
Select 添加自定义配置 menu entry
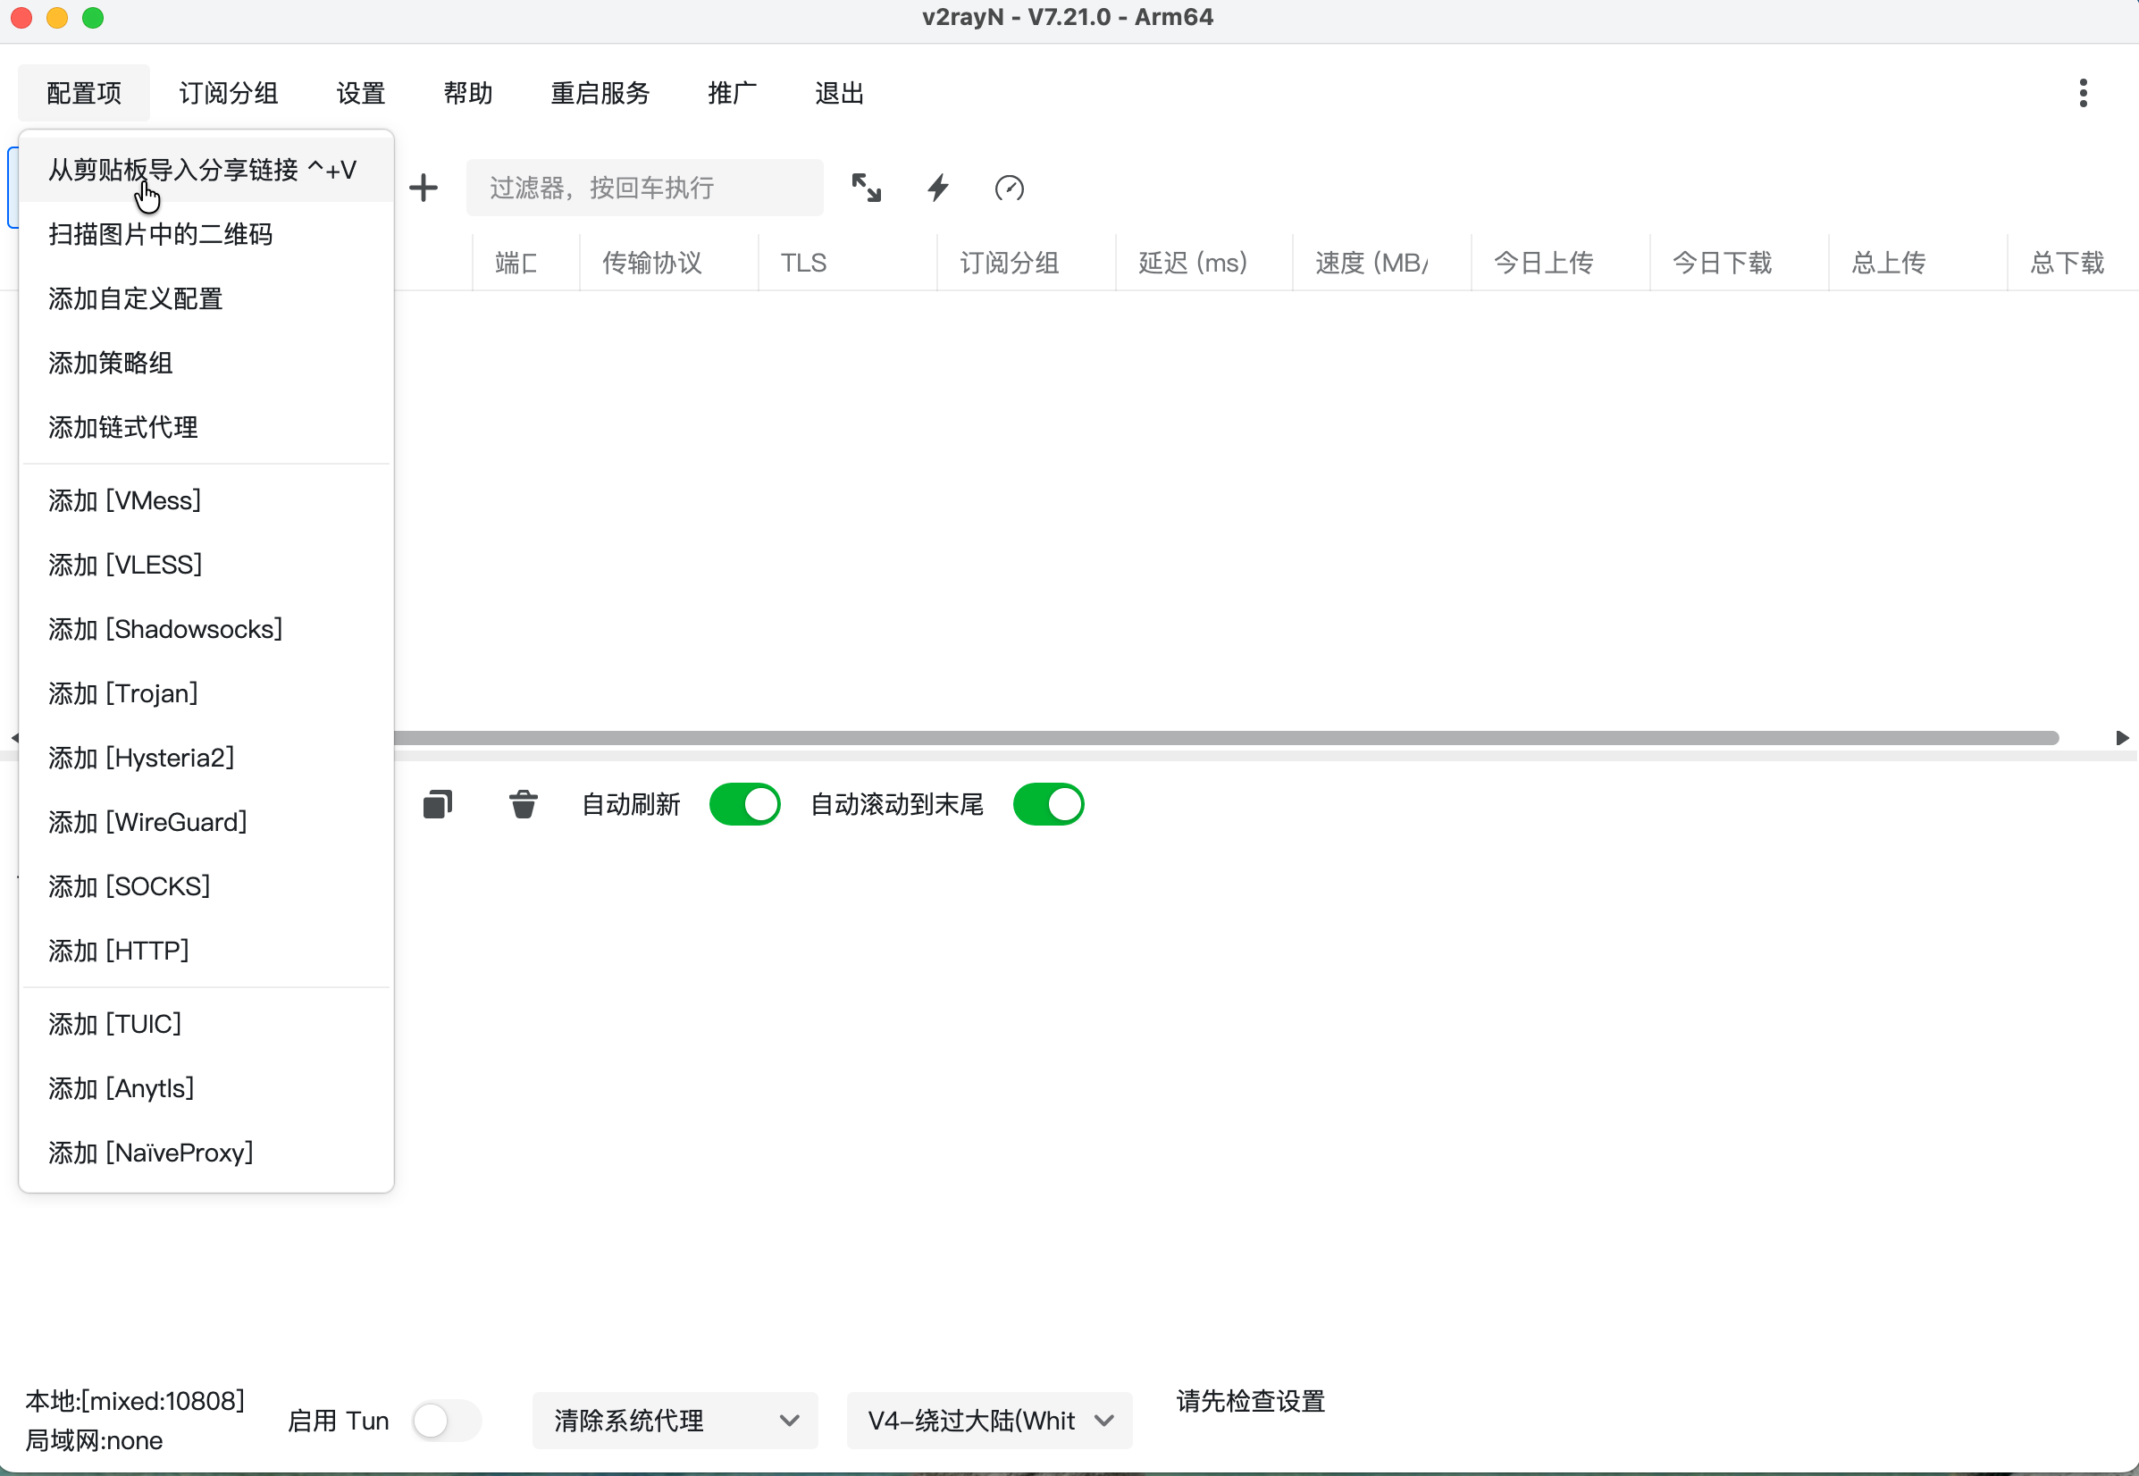tap(206, 298)
